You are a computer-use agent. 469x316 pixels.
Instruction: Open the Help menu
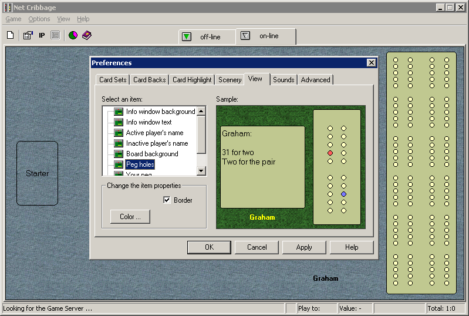coord(83,19)
